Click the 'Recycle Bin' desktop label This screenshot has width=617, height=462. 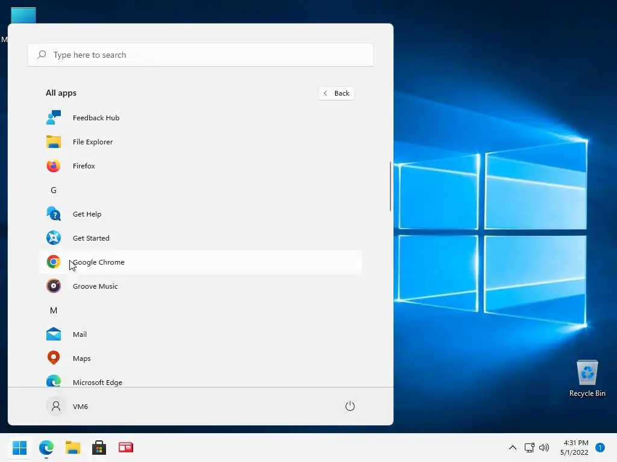coord(587,393)
